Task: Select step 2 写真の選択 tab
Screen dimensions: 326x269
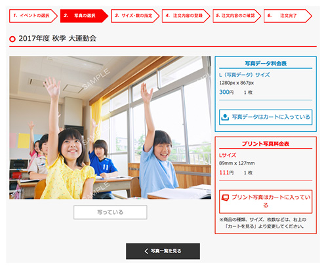Action: (x=84, y=16)
